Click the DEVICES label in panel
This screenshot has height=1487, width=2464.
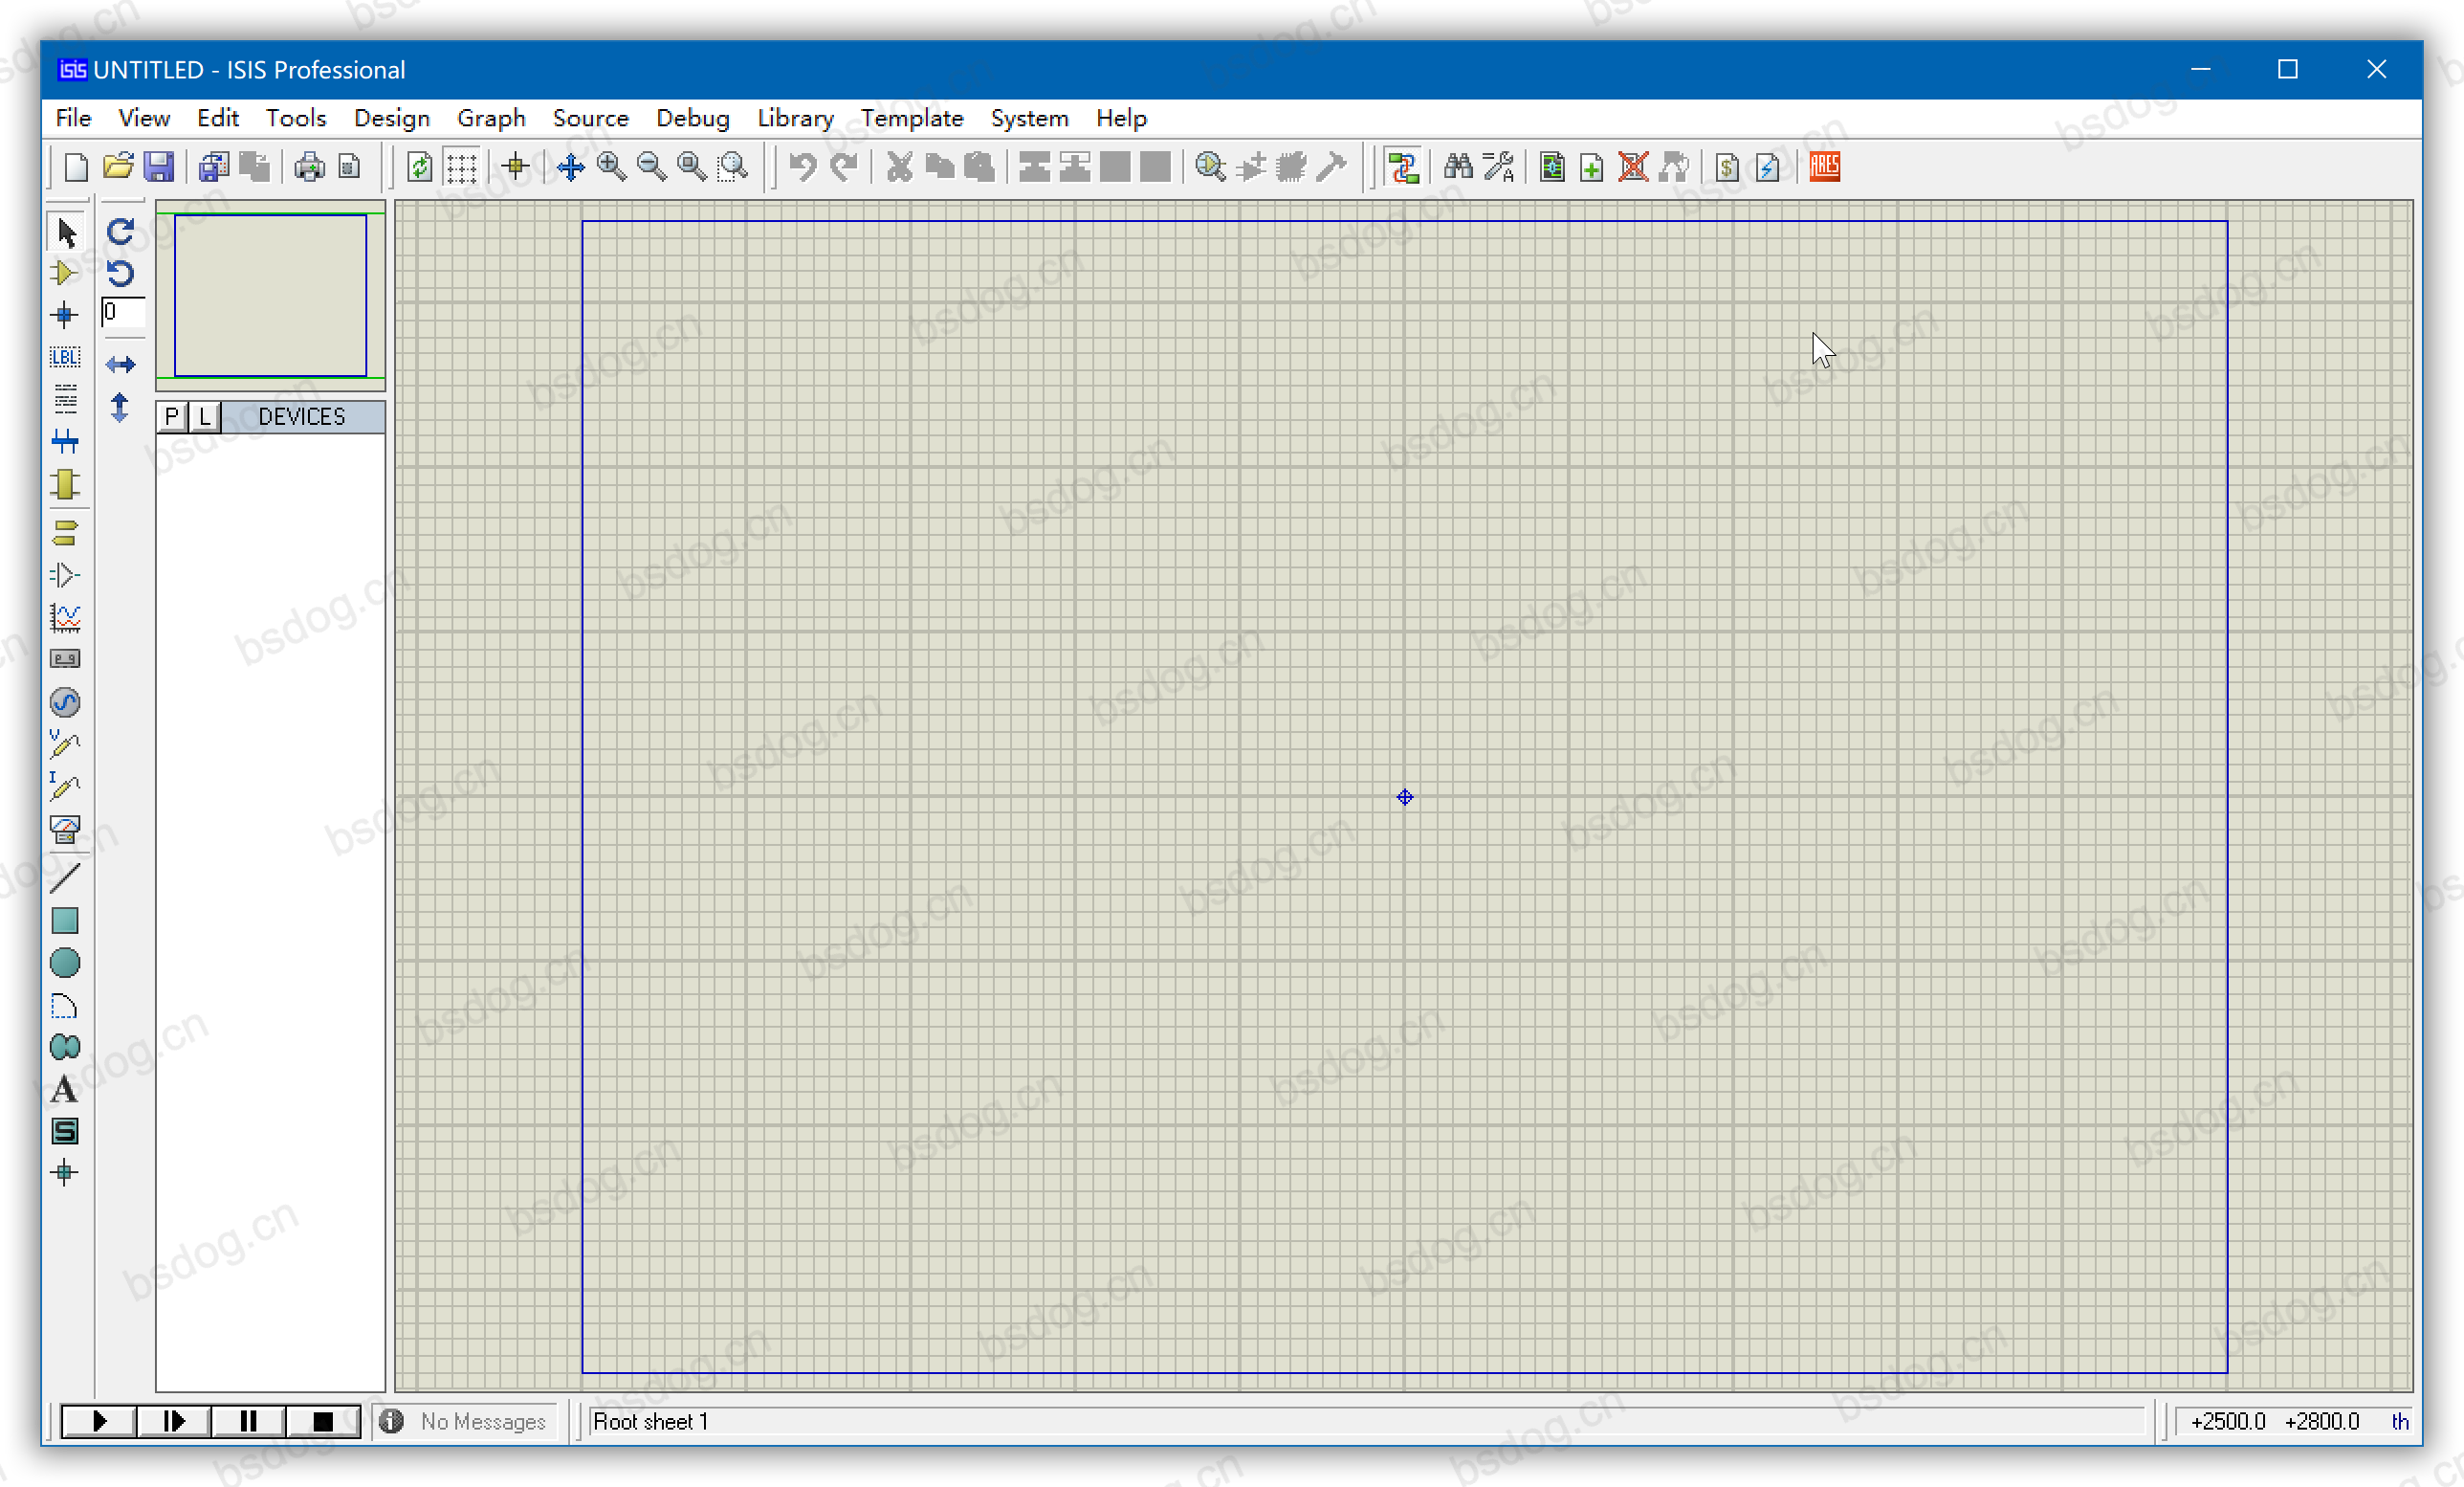coord(301,415)
